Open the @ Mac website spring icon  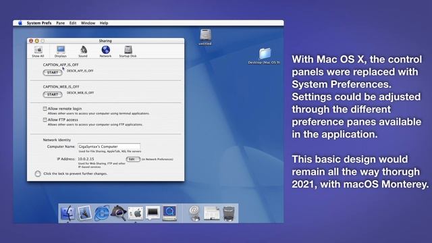pyautogui.click(x=194, y=213)
